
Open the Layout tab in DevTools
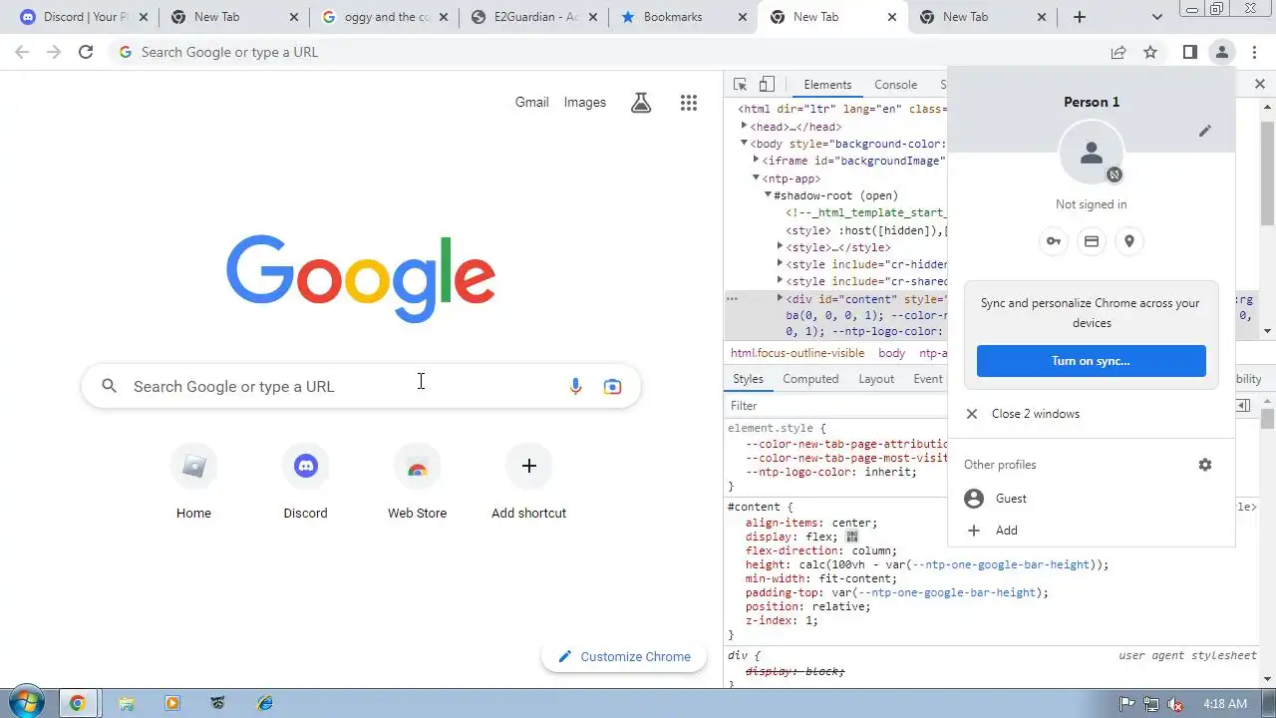click(876, 379)
